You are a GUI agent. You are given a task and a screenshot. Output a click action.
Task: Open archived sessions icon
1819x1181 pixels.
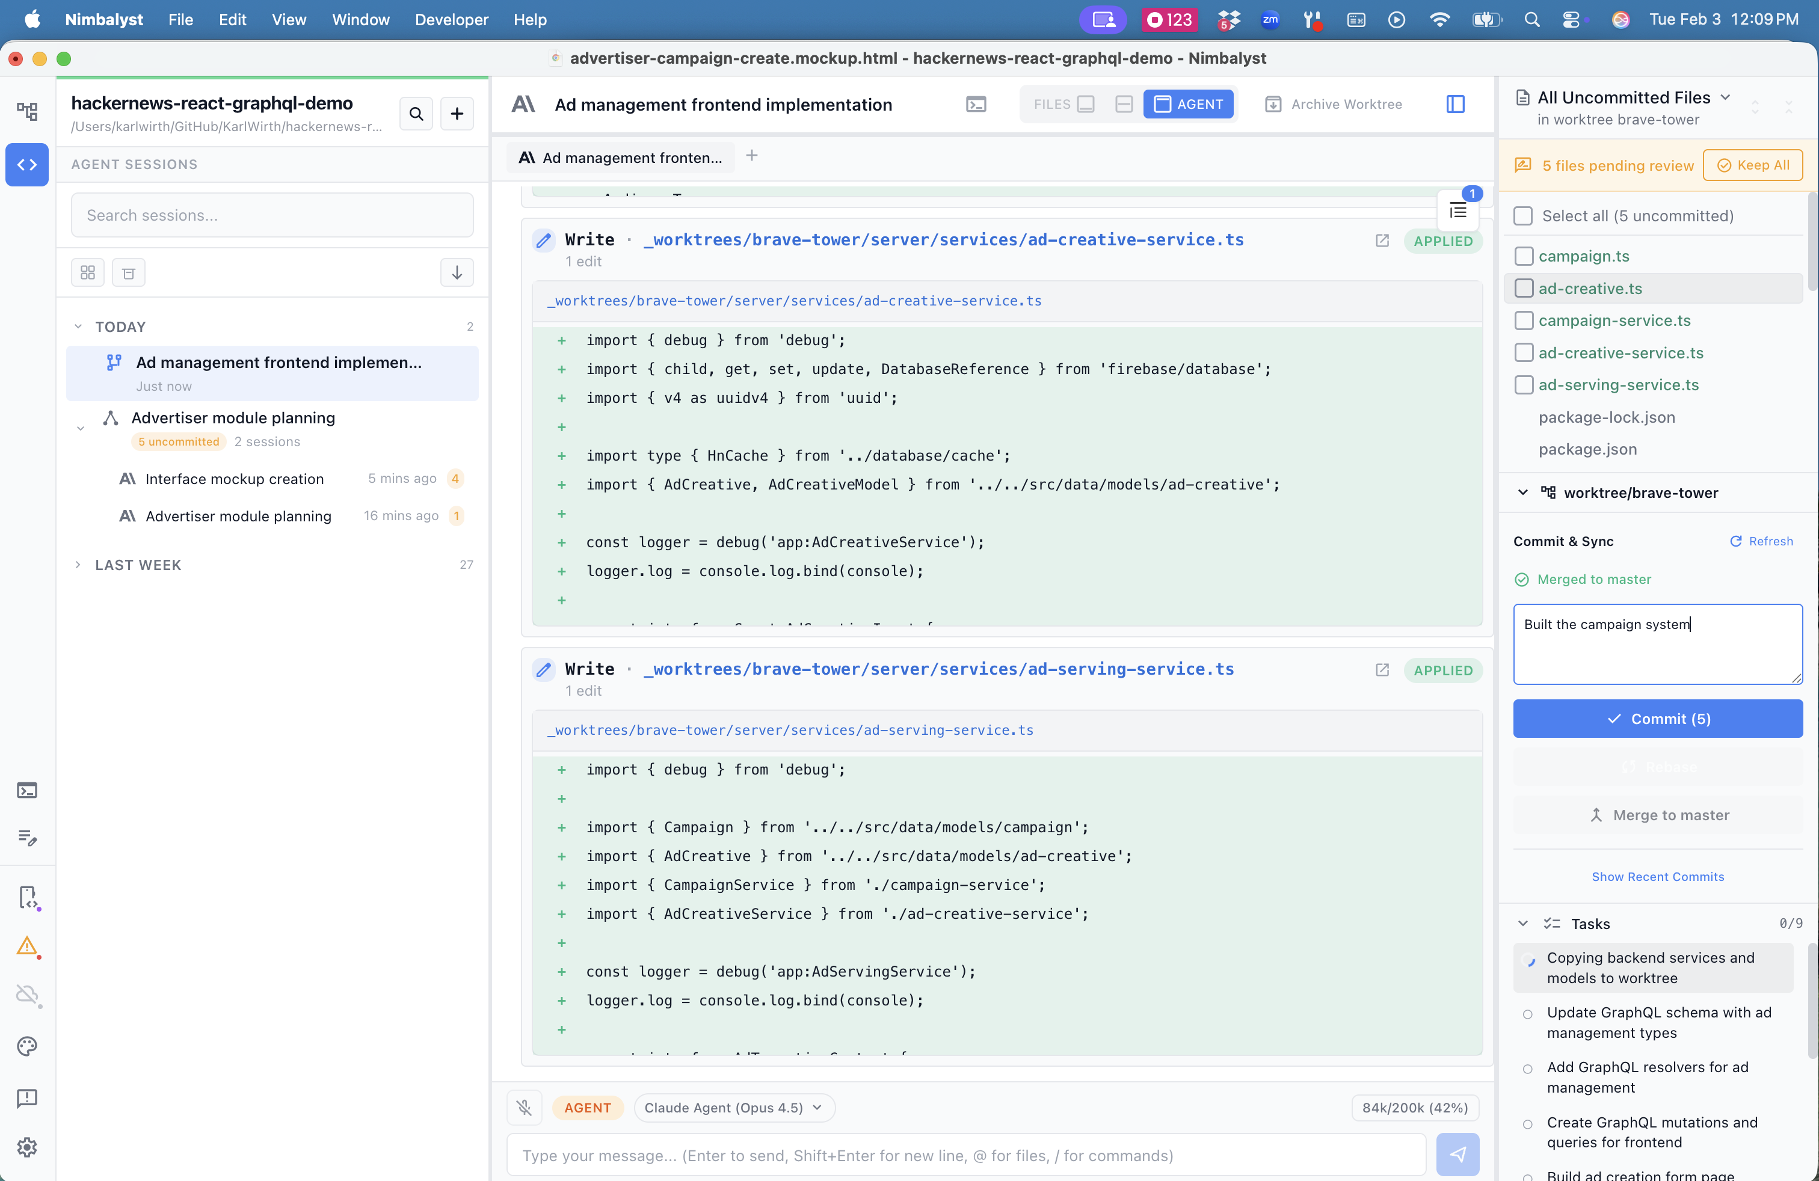(x=128, y=273)
